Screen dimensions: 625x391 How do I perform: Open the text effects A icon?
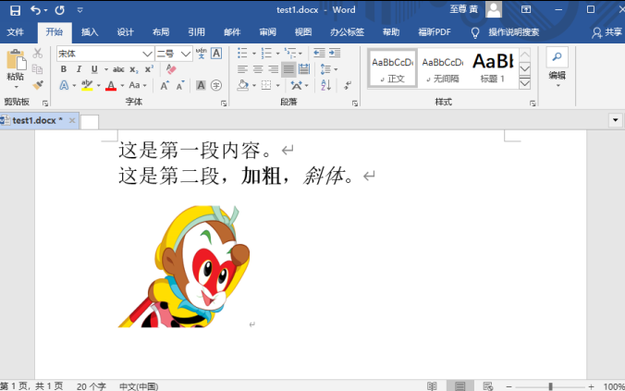[x=64, y=85]
